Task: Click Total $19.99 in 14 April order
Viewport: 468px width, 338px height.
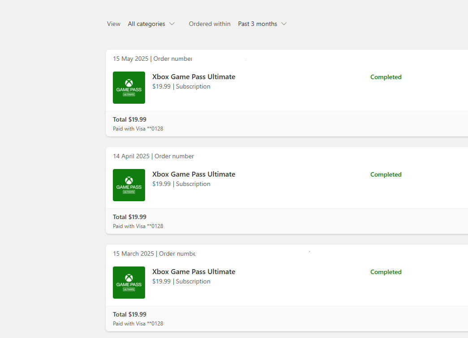Action: (129, 217)
